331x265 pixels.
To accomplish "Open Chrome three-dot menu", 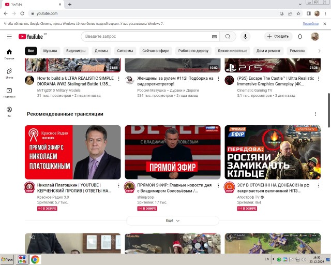I will tap(325, 13).
